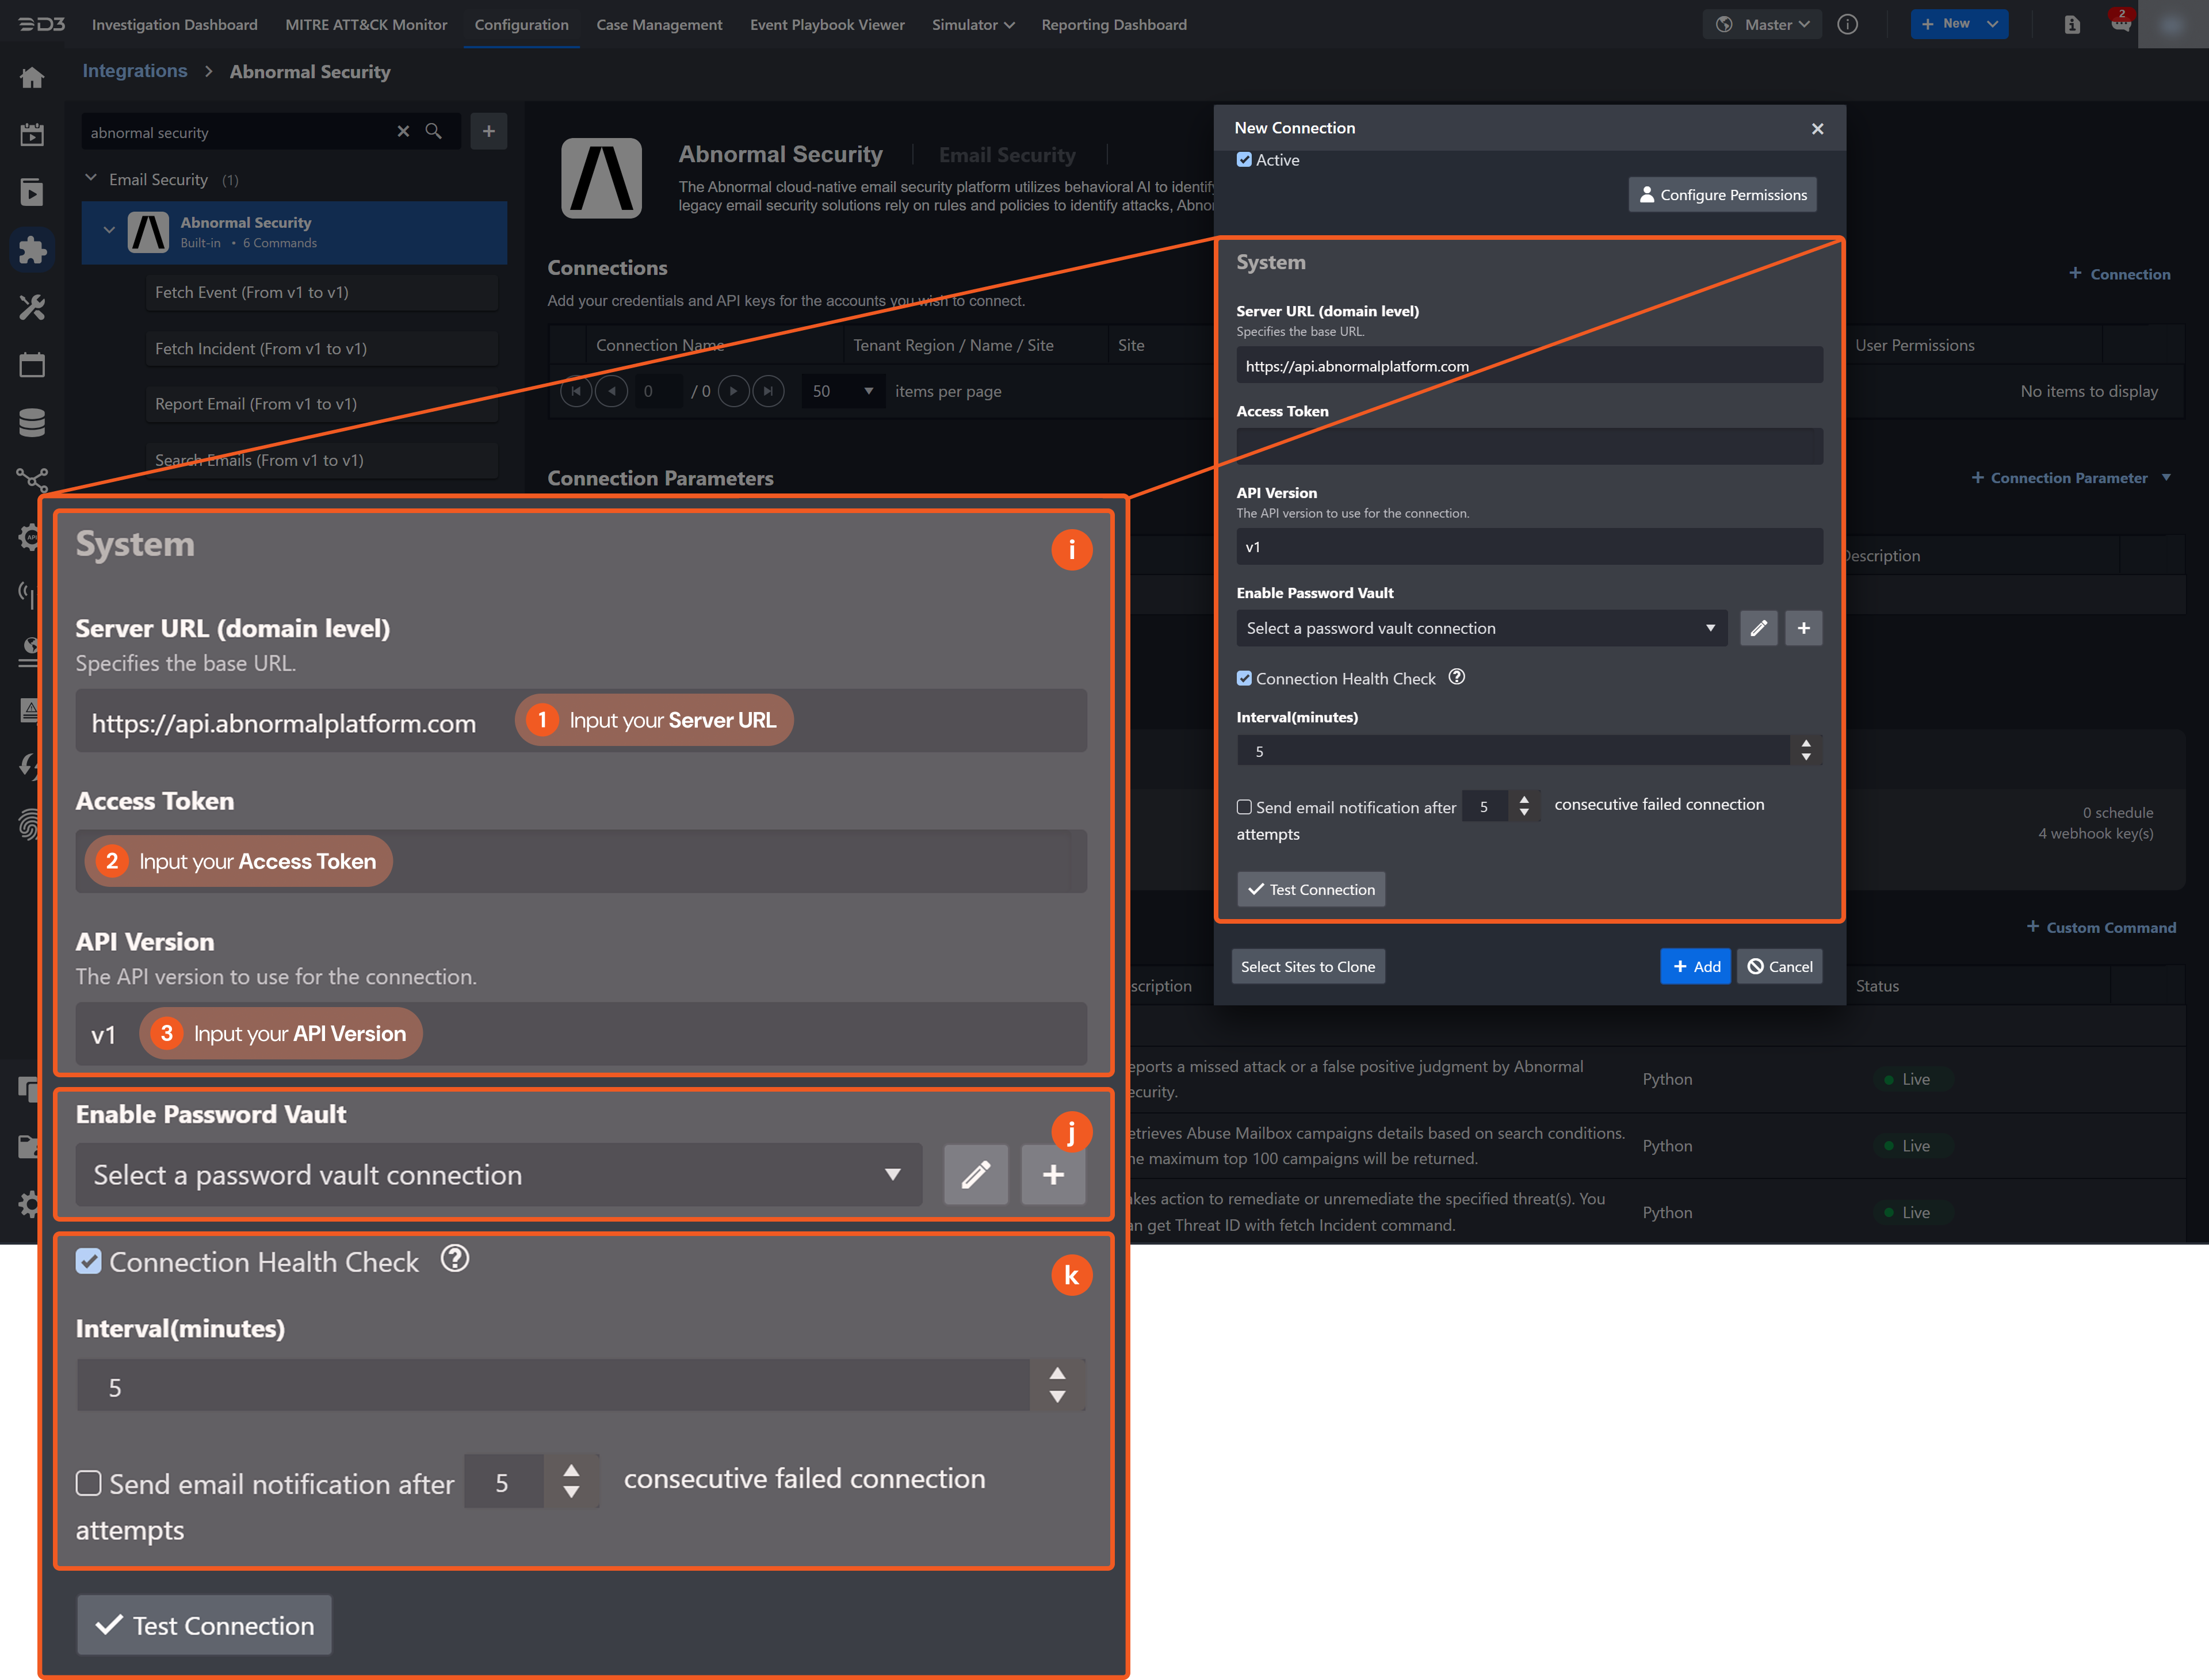Screen dimensions: 2209x1680
Task: Click the search magnifier in integration search
Action: [433, 132]
